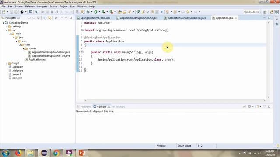Viewport: 280px width, 157px height.
Task: Click the green Run toolbar icon
Action: tap(96, 12)
